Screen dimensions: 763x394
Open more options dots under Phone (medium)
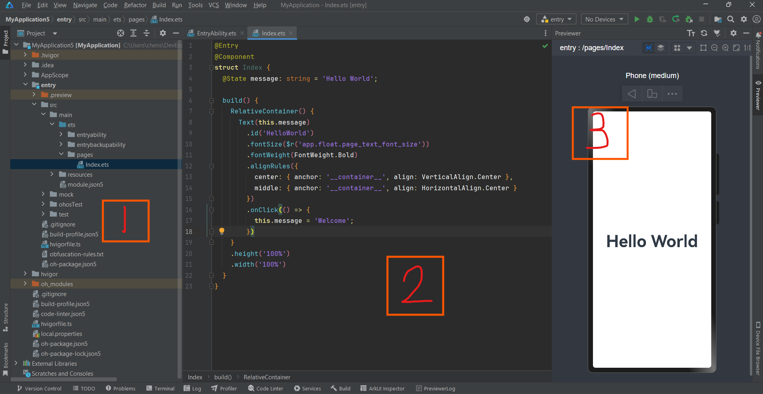click(672, 94)
